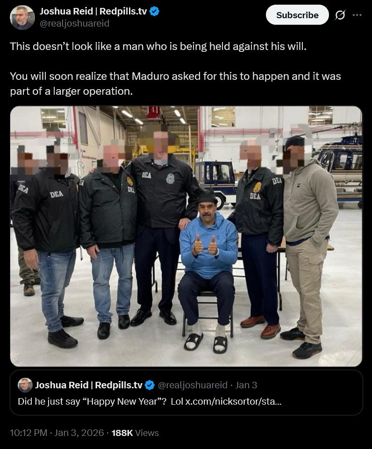Image resolution: width=372 pixels, height=449 pixels.
Task: Click Joshua Reid's profile avatar at top
Action: [22, 17]
